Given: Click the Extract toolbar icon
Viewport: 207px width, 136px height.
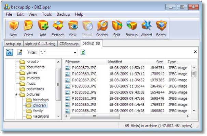Looking at the screenshot, I should click(x=58, y=28).
